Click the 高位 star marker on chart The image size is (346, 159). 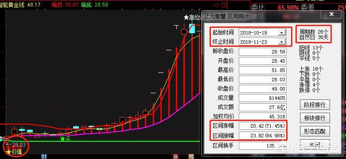(x=192, y=17)
